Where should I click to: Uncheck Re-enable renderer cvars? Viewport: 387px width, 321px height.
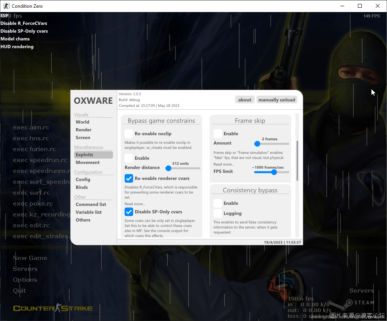click(129, 178)
